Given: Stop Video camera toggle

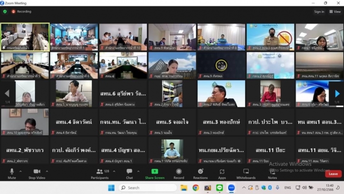Looking at the screenshot, I should tap(36, 174).
